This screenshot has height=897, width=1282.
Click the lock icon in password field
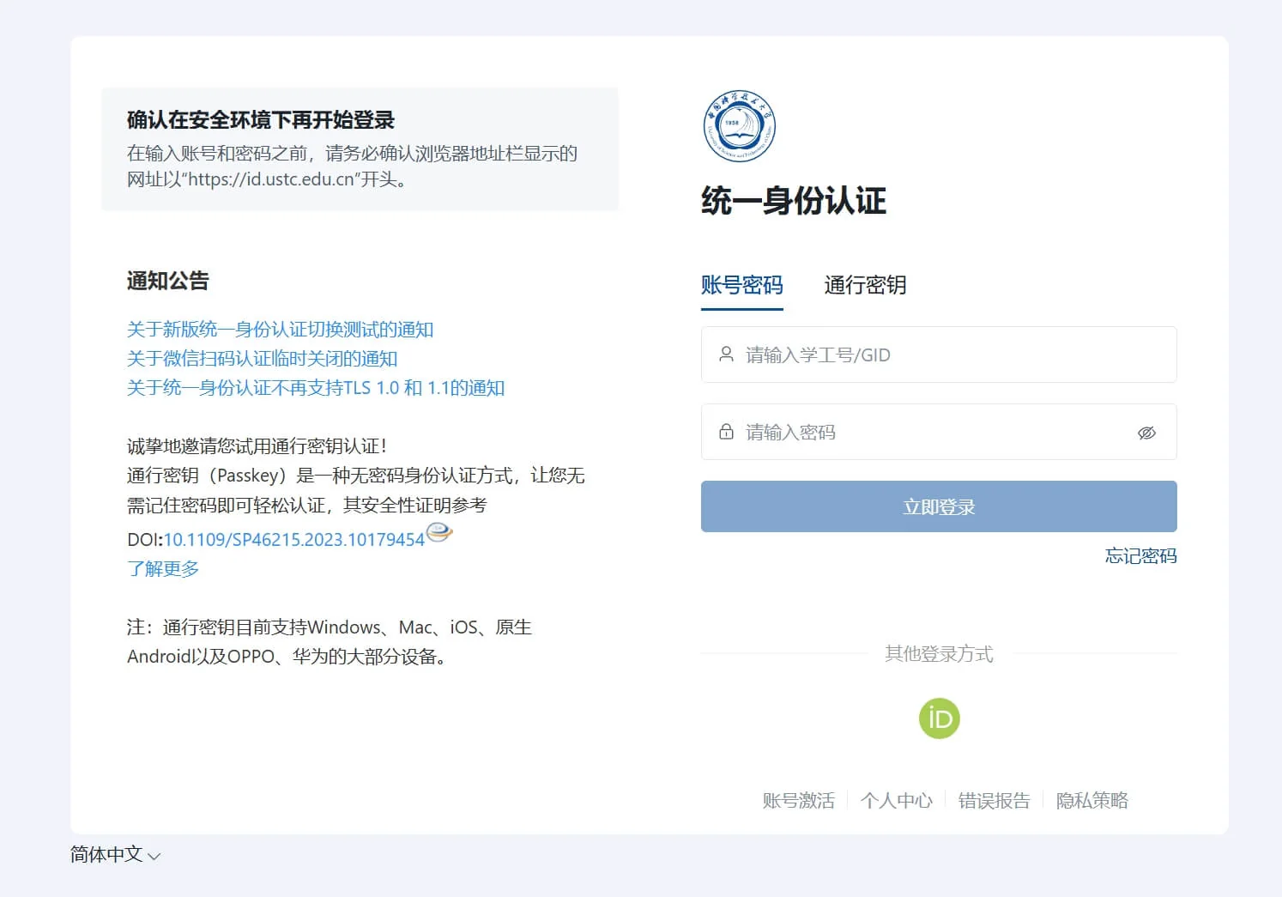point(726,432)
